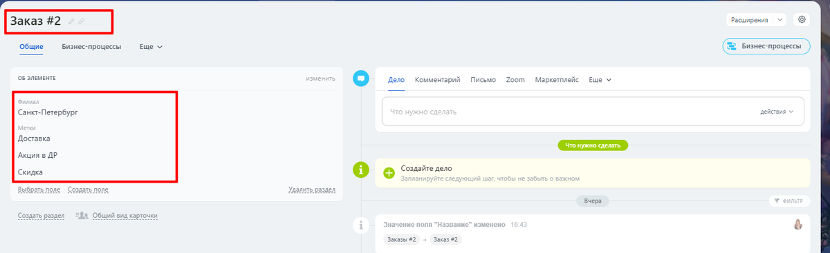
Task: Click the Создать раздел link
Action: coord(41,216)
